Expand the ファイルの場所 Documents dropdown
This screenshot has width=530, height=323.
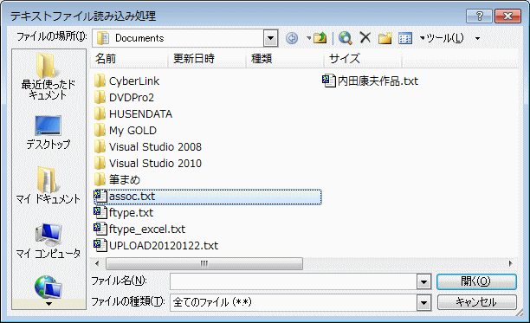coord(270,38)
